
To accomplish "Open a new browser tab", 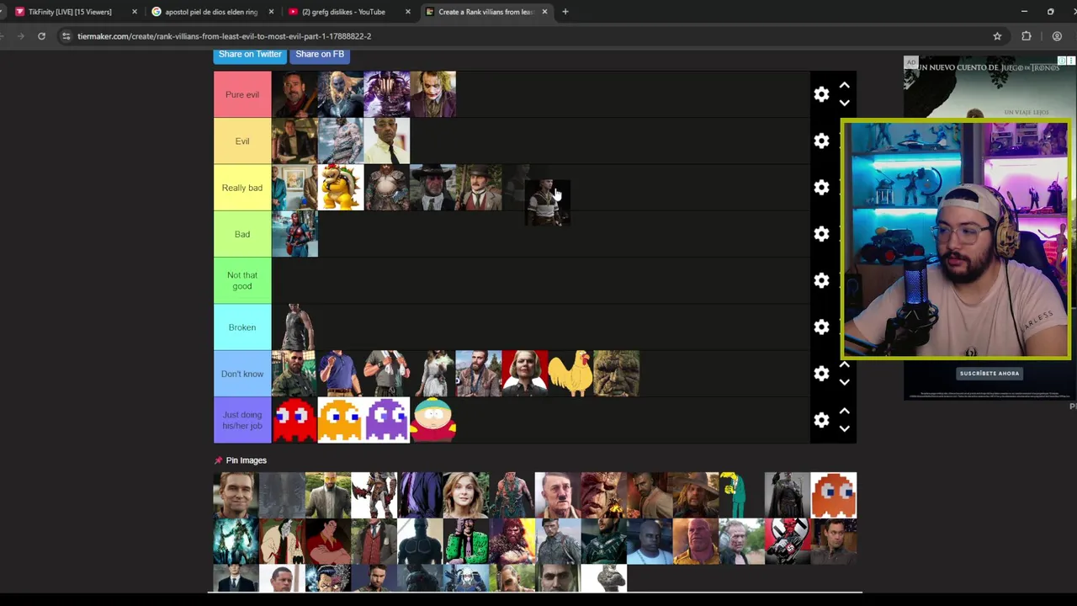I will tap(565, 12).
